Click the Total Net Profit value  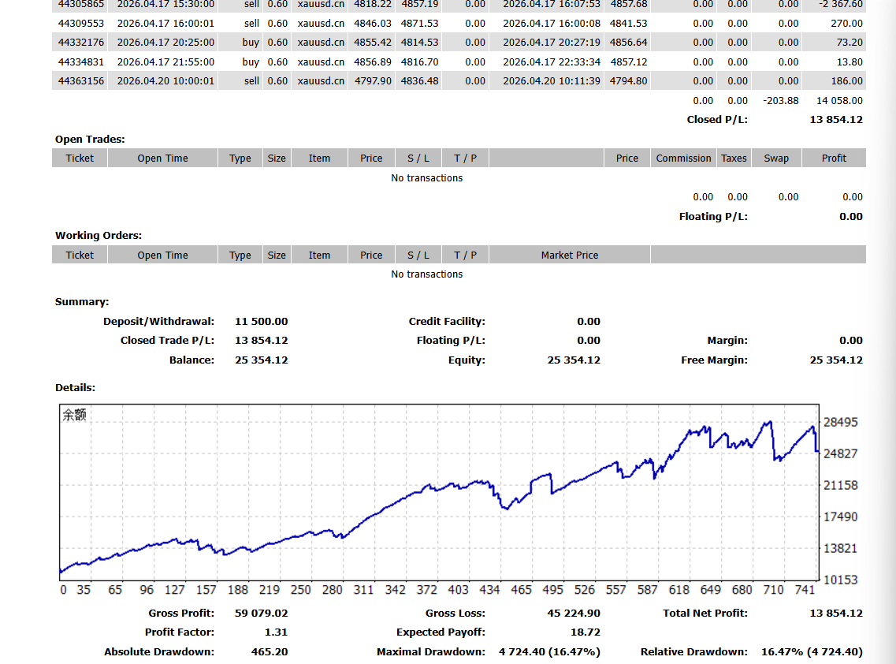pyautogui.click(x=836, y=613)
